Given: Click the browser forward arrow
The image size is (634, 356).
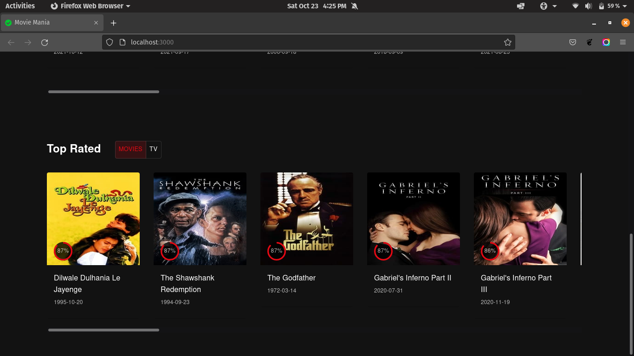Looking at the screenshot, I should tap(28, 42).
